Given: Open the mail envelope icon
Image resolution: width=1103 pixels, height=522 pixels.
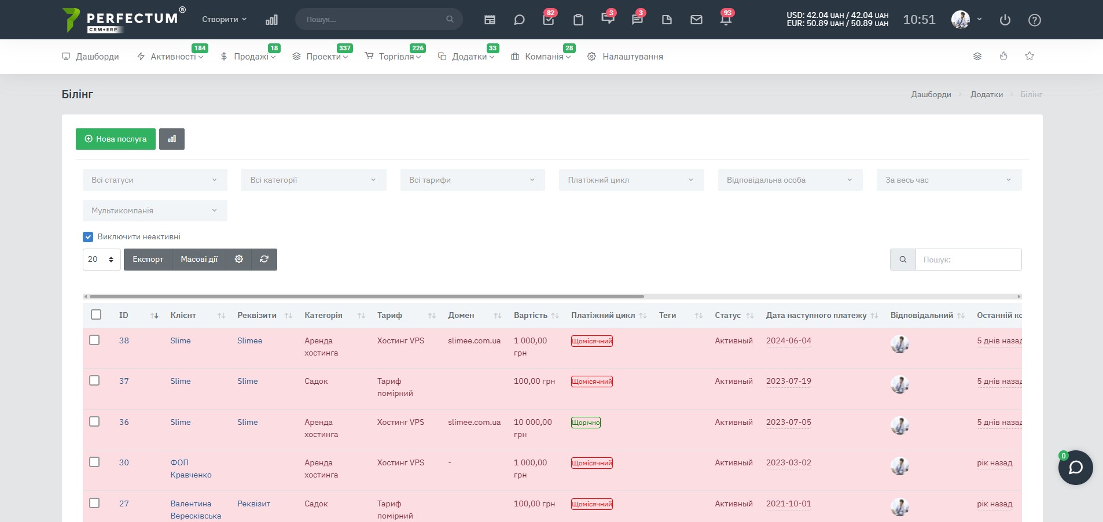Looking at the screenshot, I should (x=696, y=20).
